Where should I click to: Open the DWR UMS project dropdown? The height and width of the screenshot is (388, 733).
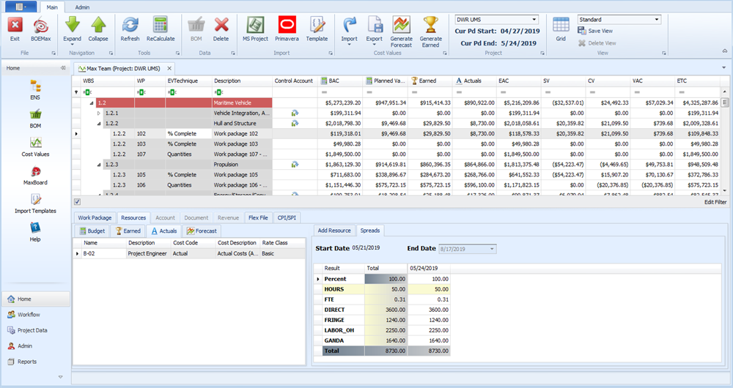[533, 20]
